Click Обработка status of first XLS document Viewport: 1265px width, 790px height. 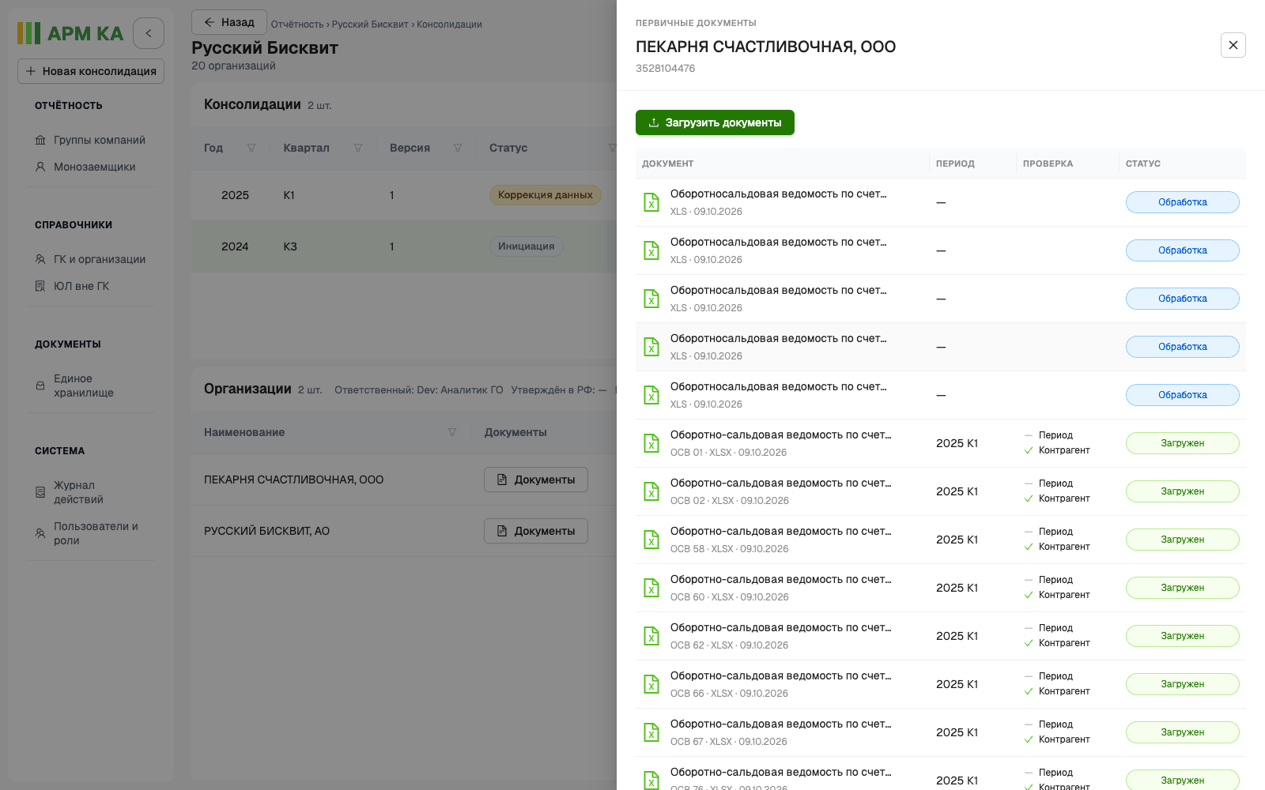[1183, 202]
